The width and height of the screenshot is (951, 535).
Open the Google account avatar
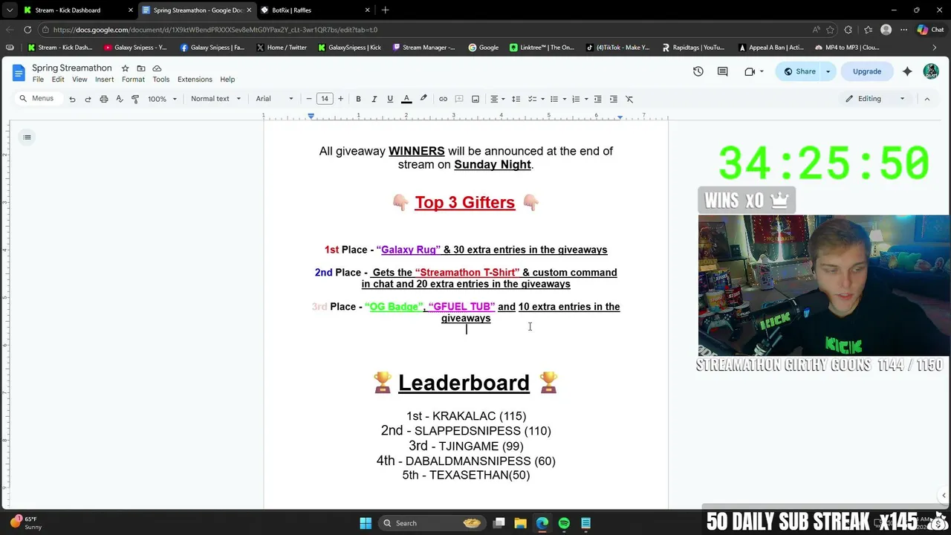[x=931, y=71]
